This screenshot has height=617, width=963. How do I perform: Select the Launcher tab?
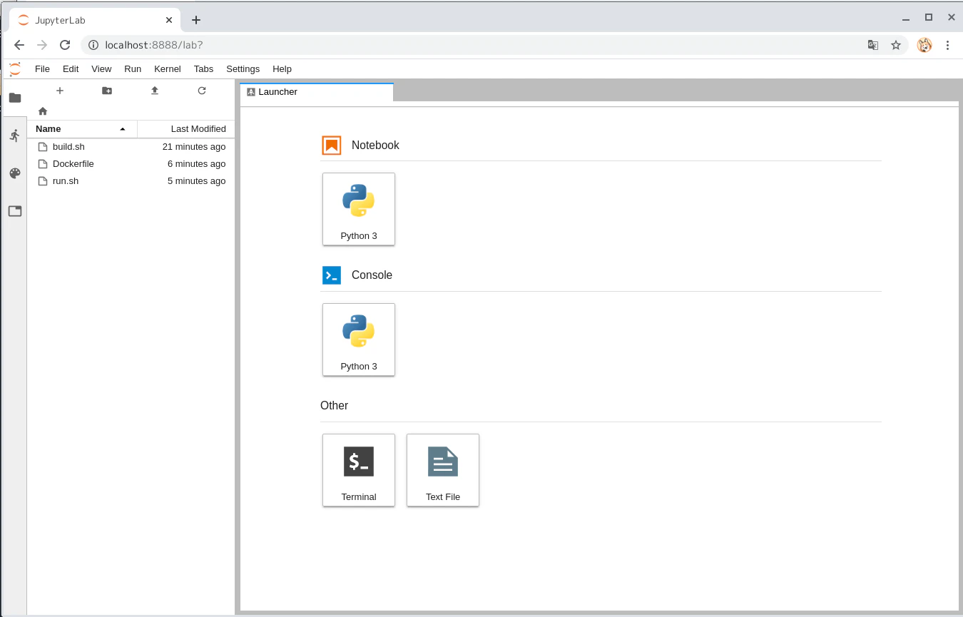316,92
